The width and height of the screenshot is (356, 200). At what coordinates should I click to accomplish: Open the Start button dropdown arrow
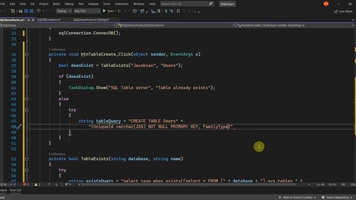[x=115, y=11]
